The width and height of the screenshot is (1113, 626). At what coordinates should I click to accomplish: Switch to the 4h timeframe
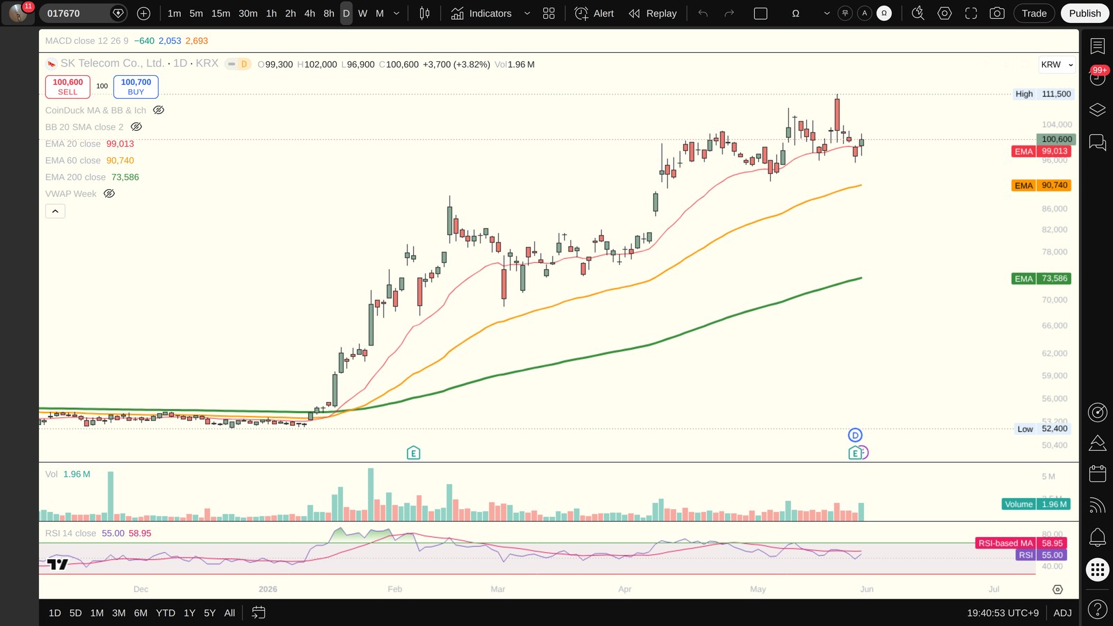pos(310,13)
